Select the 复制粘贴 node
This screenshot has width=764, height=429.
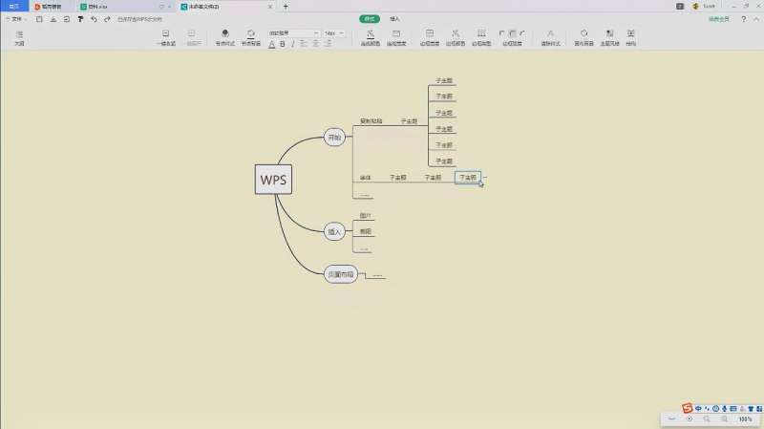click(371, 121)
